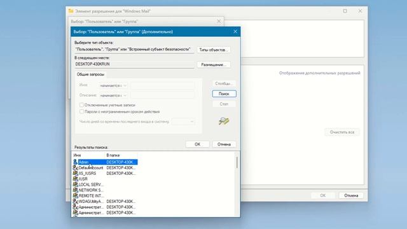Maximize the Windows Mail permission entry window
The width and height of the screenshot is (407, 229).
(345, 11)
